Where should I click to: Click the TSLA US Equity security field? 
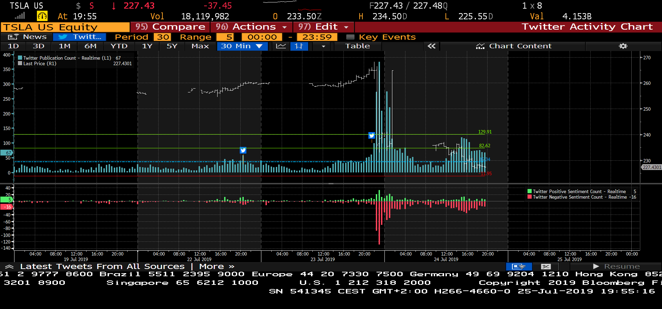point(65,27)
